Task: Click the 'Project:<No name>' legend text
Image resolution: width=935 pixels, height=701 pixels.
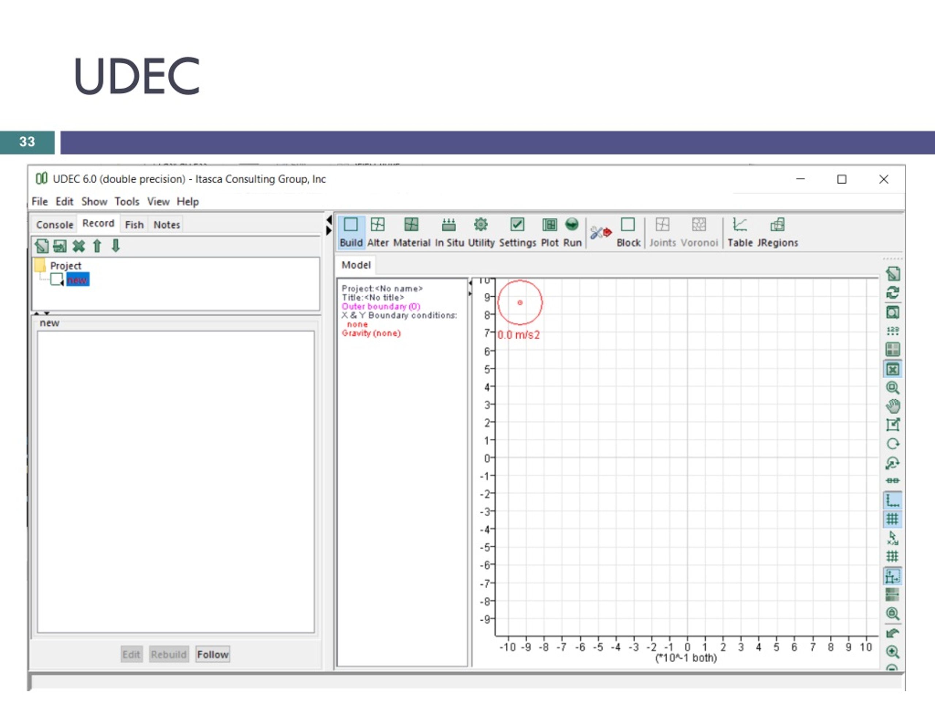Action: (x=382, y=288)
